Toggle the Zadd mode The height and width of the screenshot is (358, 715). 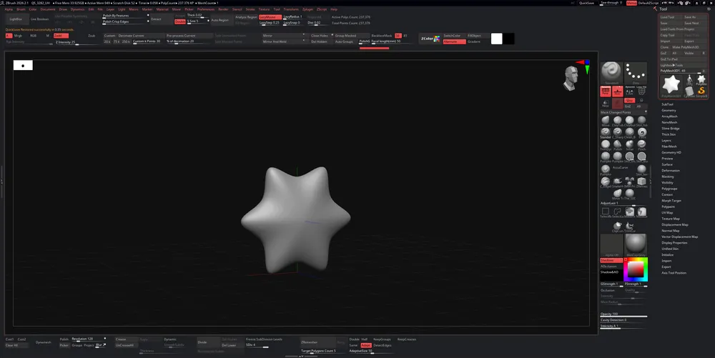point(61,36)
